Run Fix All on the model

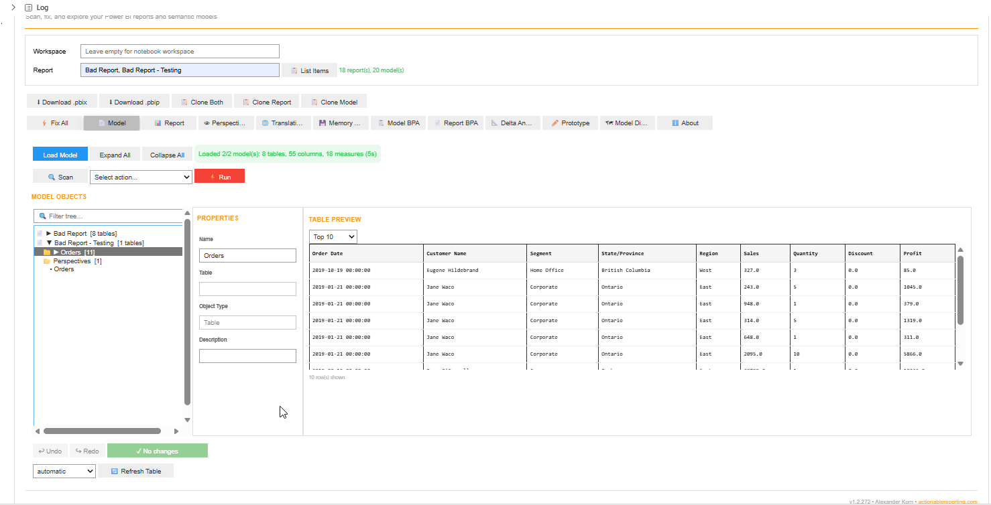click(x=54, y=123)
